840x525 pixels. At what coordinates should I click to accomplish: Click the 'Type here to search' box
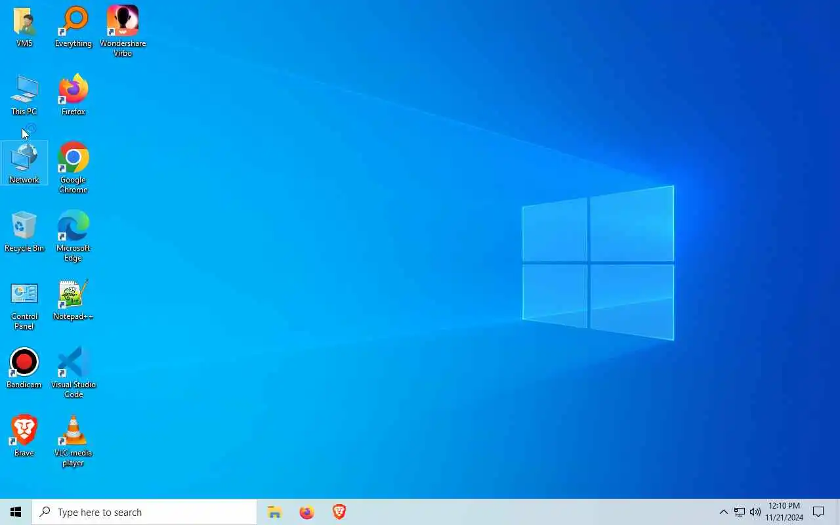pos(144,512)
